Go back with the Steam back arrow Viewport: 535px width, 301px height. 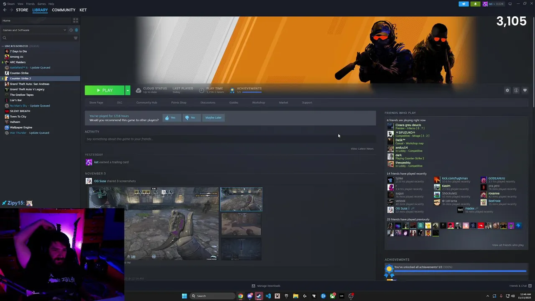pyautogui.click(x=5, y=10)
